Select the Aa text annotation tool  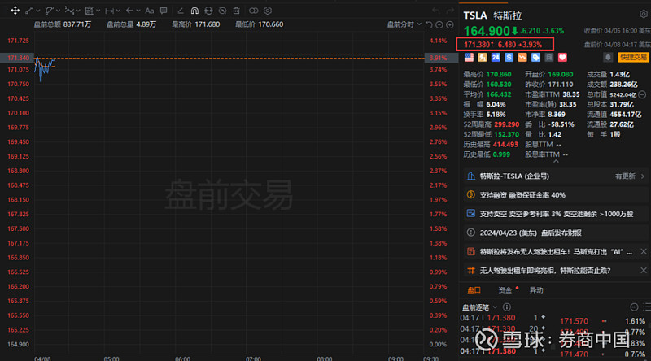[150, 11]
